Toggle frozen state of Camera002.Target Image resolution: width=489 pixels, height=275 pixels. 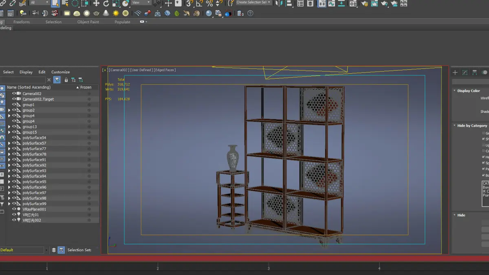point(89,99)
